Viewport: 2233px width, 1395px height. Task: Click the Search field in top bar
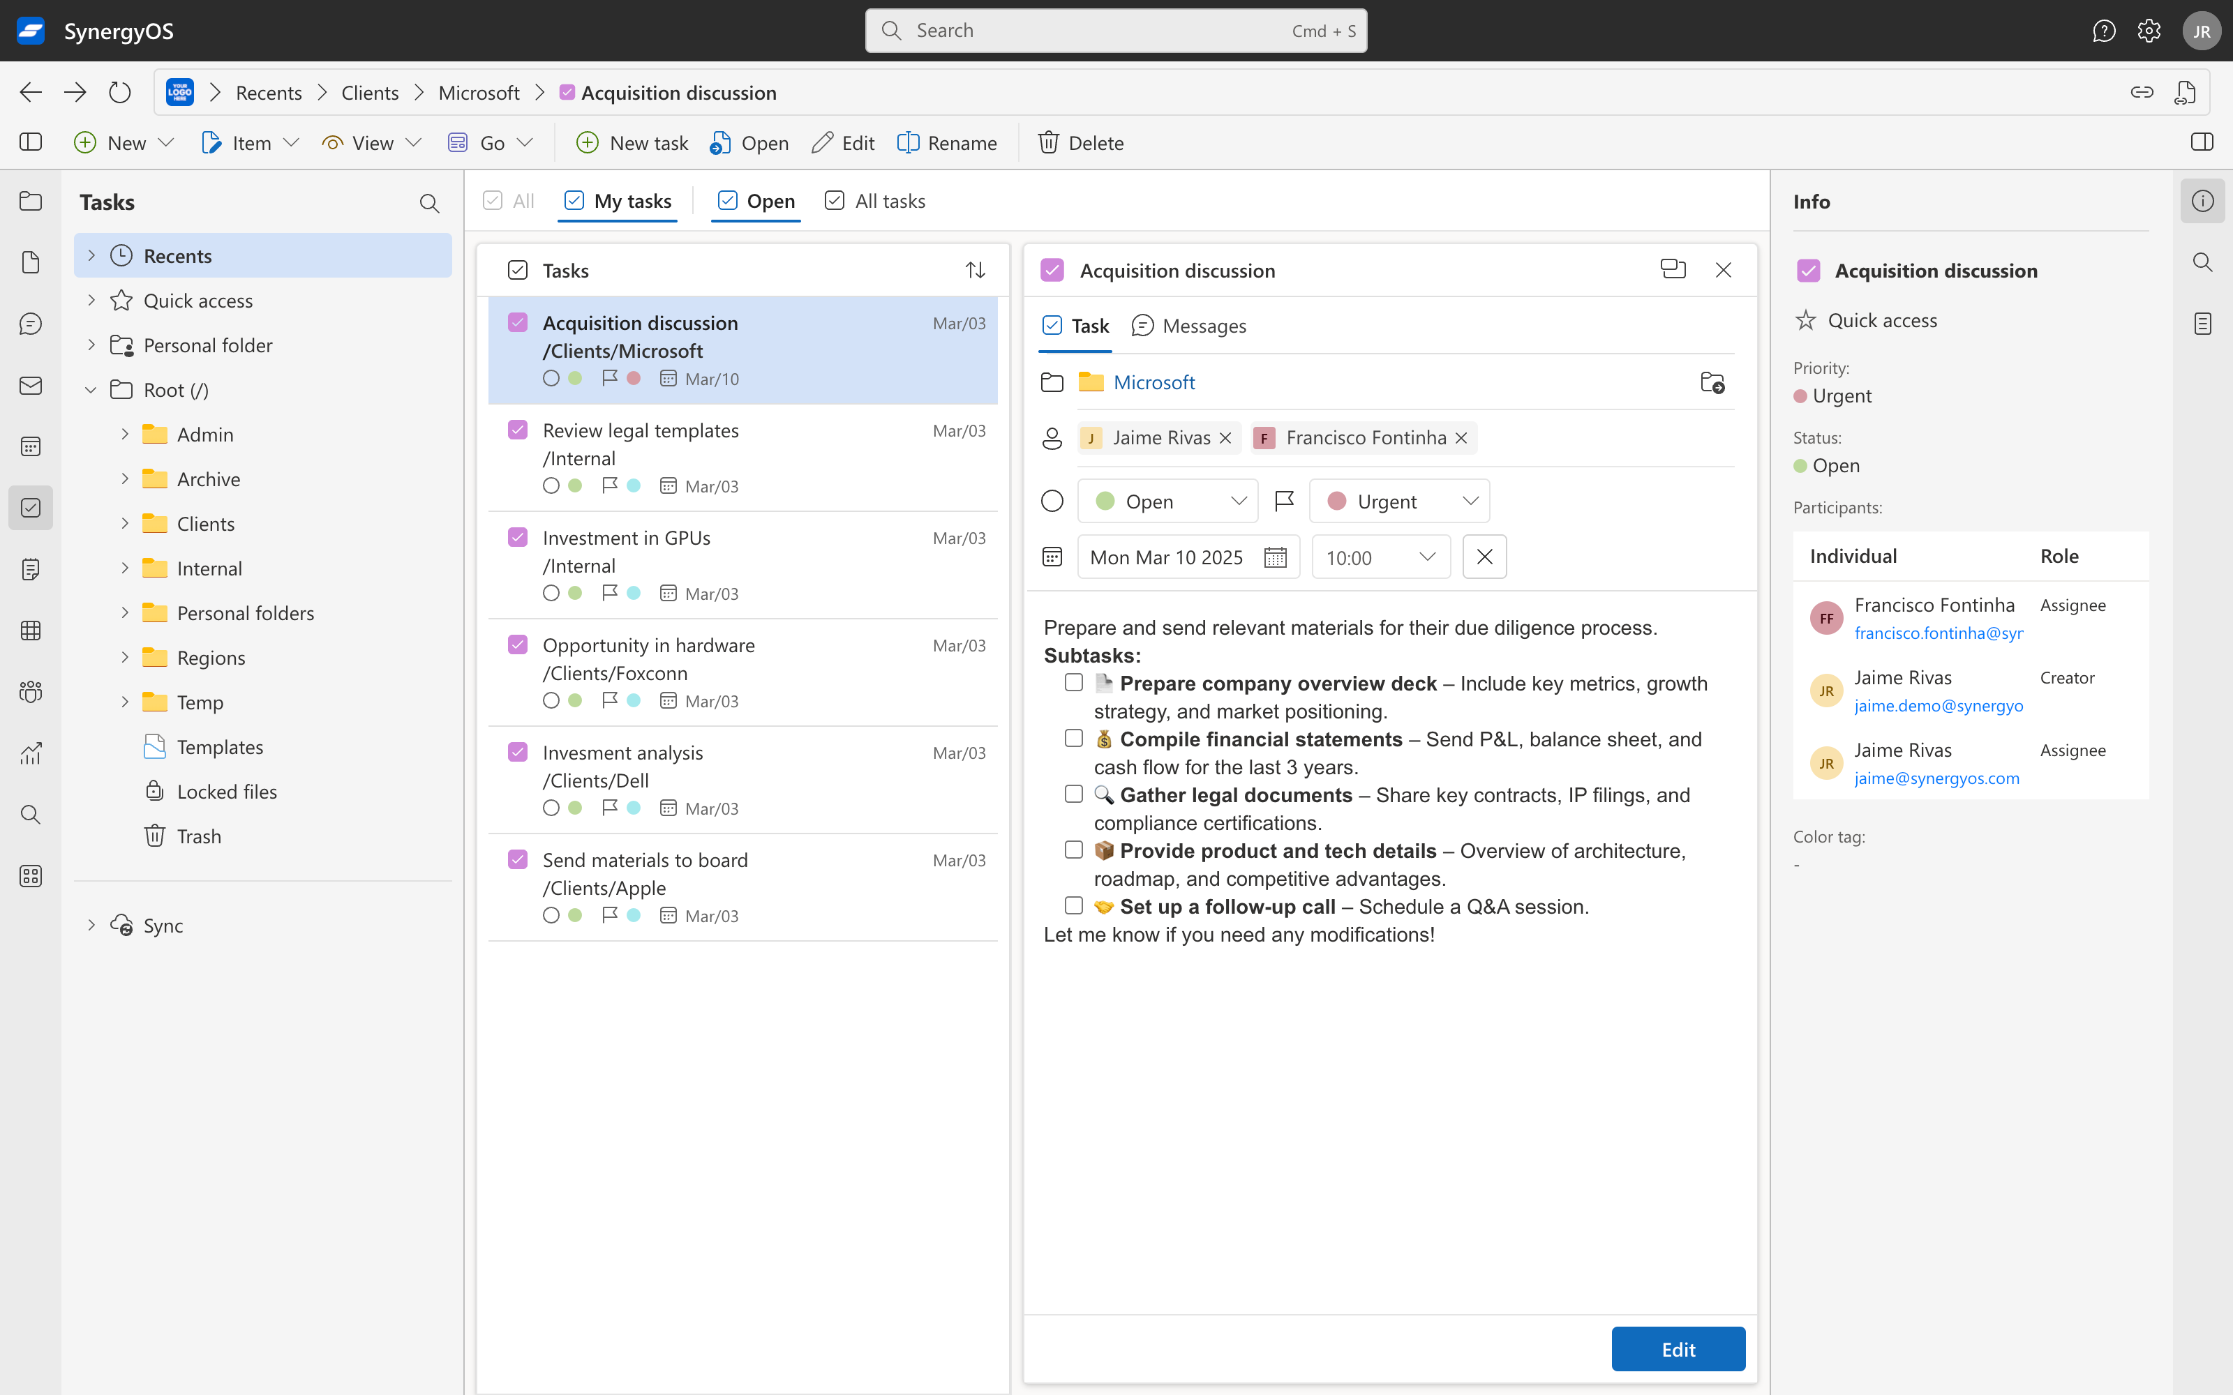click(1116, 31)
